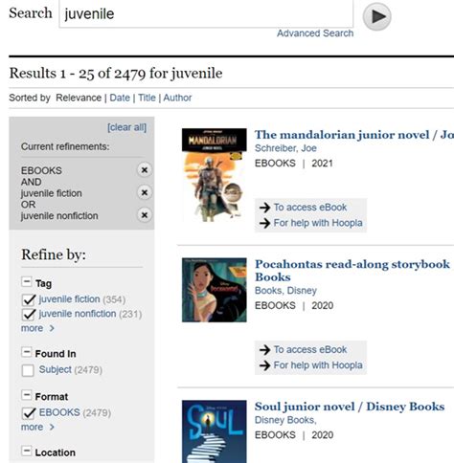Open Advanced Search
The height and width of the screenshot is (463, 454).
pyautogui.click(x=315, y=33)
